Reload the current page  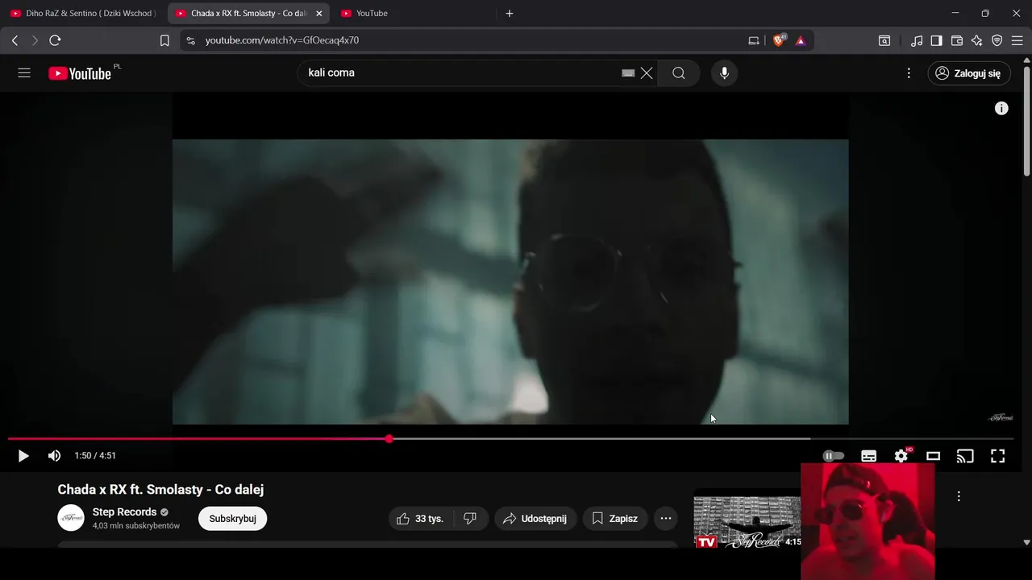click(x=55, y=40)
